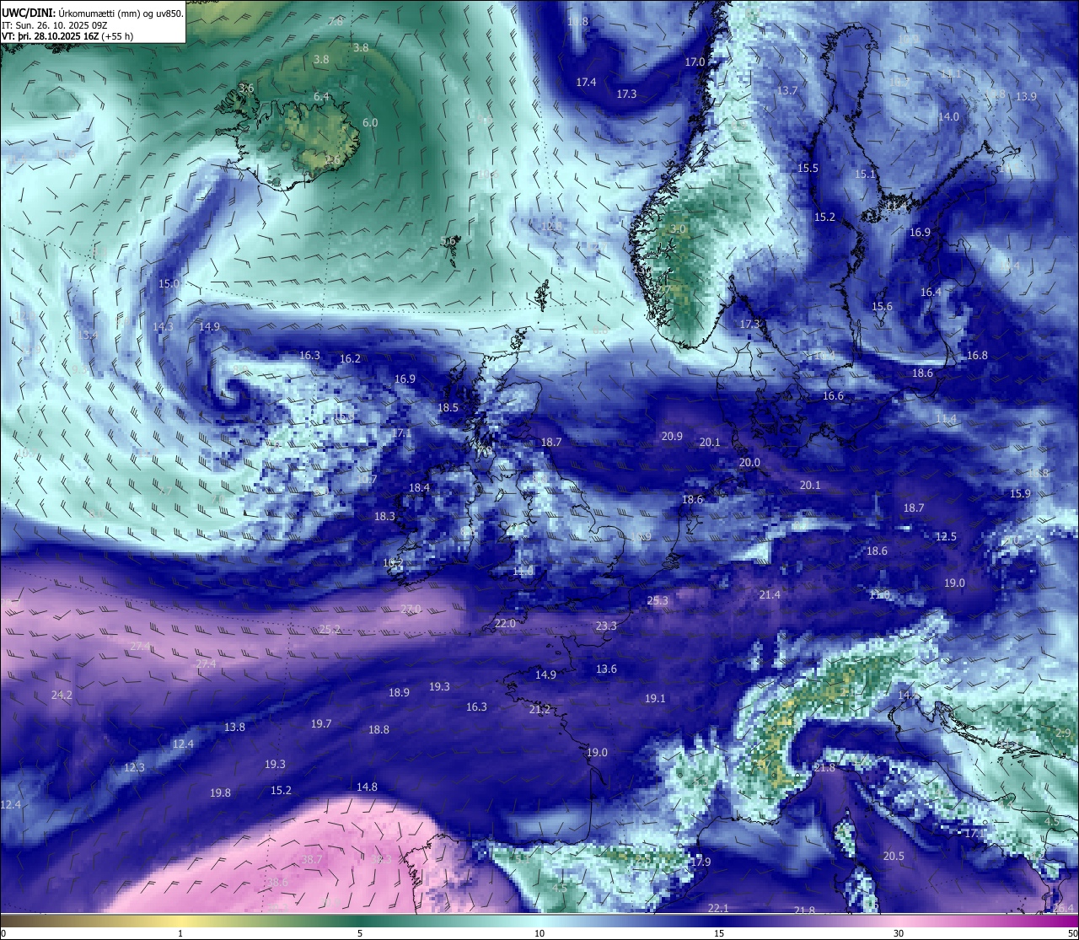Viewport: 1079px width, 940px height.
Task: Click the 19.7 value on the map
Action: (x=321, y=723)
